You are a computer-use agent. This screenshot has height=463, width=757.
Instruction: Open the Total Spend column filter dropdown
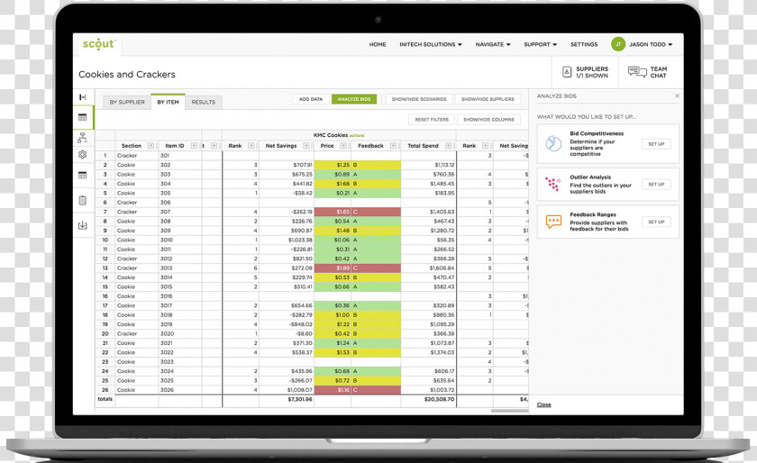(449, 146)
